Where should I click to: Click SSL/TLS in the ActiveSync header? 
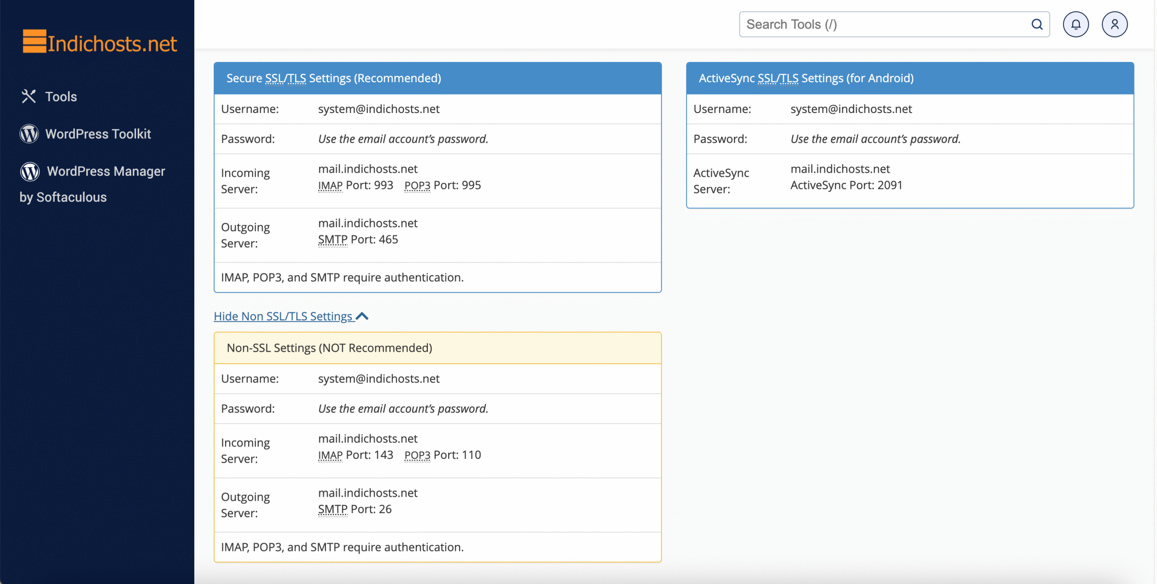point(778,77)
